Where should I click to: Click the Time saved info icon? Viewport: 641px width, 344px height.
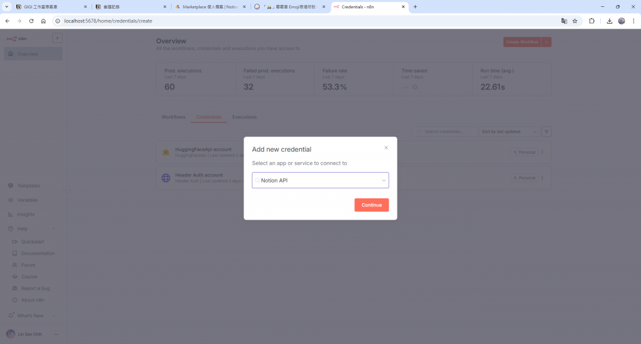tap(415, 87)
